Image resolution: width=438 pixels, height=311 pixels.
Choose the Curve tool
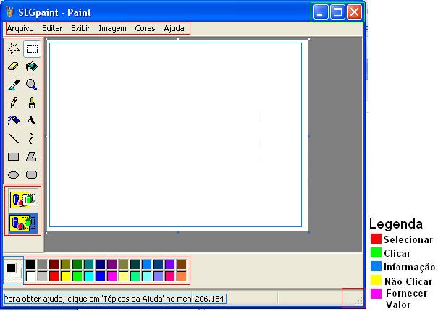pos(32,138)
